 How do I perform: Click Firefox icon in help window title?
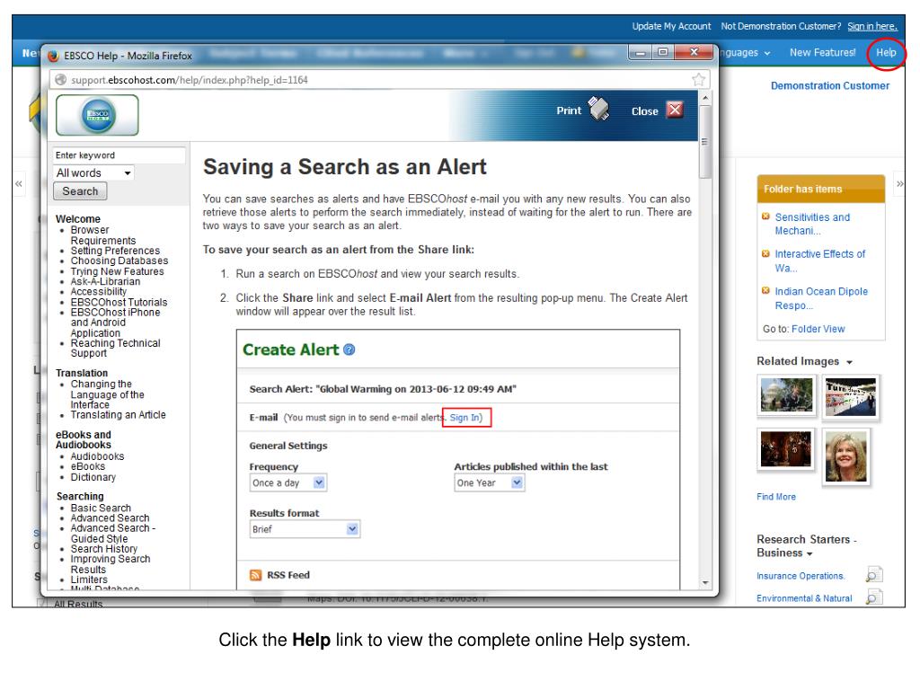(x=53, y=56)
